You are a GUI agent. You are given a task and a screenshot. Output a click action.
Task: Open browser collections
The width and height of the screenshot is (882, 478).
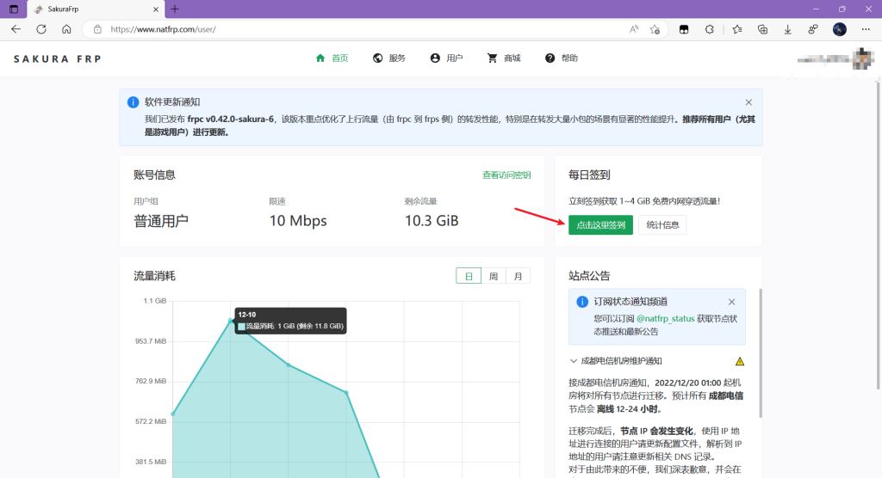[x=762, y=29]
